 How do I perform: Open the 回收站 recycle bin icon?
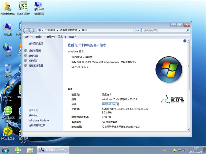click(x=8, y=71)
